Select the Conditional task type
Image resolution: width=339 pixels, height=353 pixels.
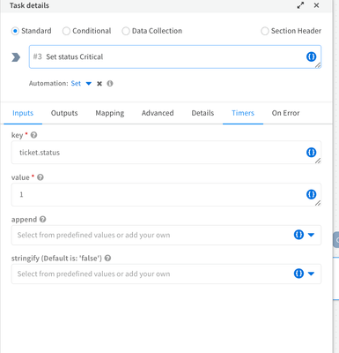[x=66, y=31]
